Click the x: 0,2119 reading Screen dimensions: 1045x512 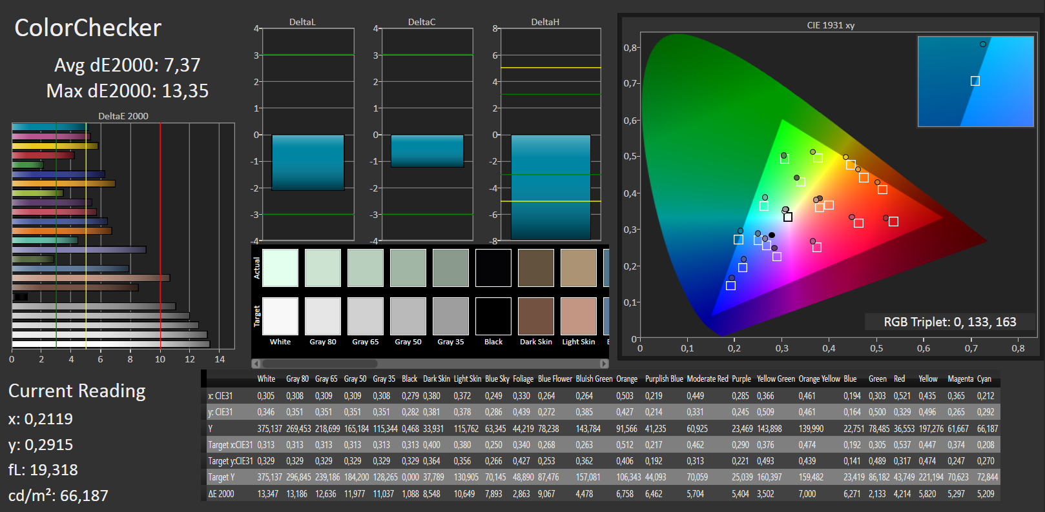(x=40, y=419)
